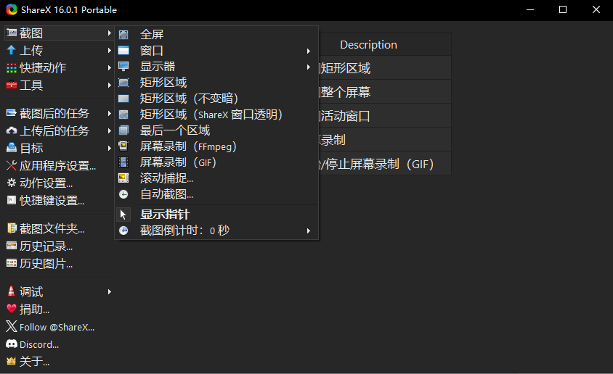Click the window icon beside 窗口
The width and height of the screenshot is (613, 374).
coord(123,51)
